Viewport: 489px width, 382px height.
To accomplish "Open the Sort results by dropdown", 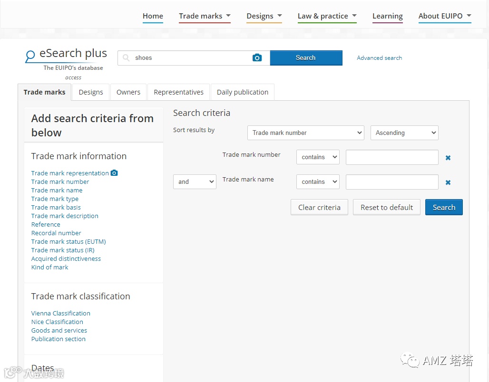I will click(305, 133).
